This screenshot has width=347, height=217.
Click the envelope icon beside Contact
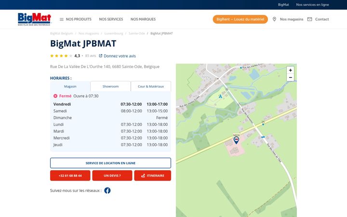click(309, 19)
